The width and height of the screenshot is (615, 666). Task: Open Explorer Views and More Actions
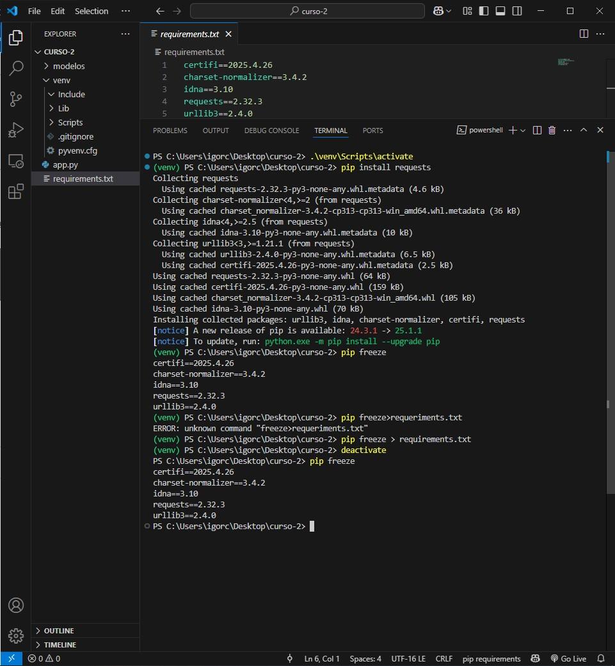pos(125,34)
